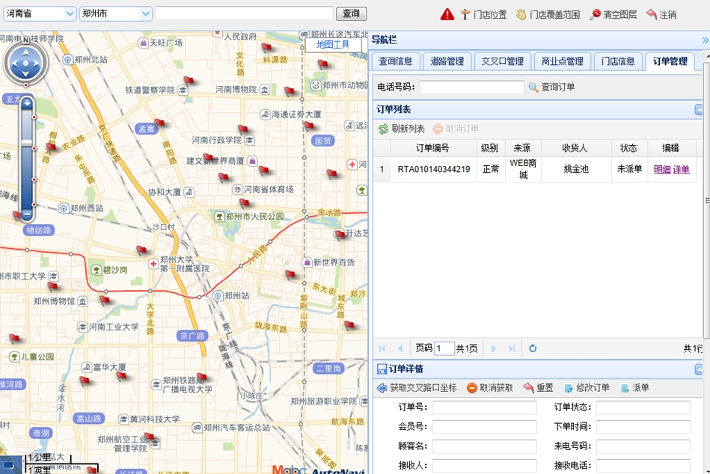
Task: Click red flag near 河南博物院
Action: click(289, 91)
